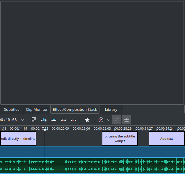Click the lift timeline zone icon
185x174 pixels.
[x=74, y=120]
